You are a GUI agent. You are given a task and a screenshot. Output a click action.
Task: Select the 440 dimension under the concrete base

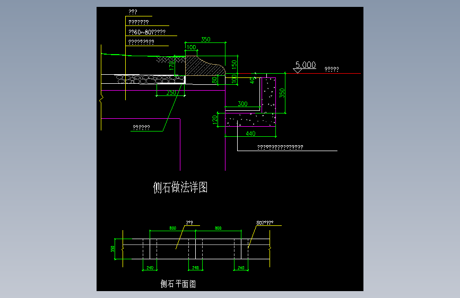(x=250, y=134)
